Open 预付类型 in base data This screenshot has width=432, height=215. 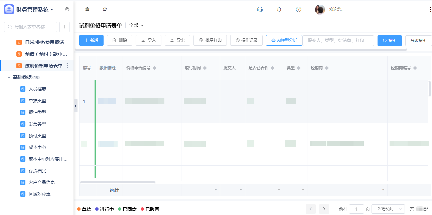click(x=37, y=136)
